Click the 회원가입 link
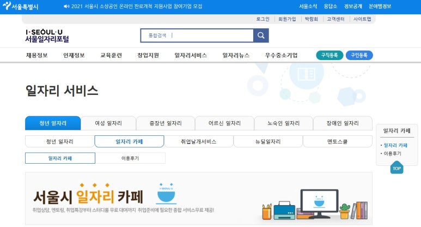 pyautogui.click(x=287, y=19)
